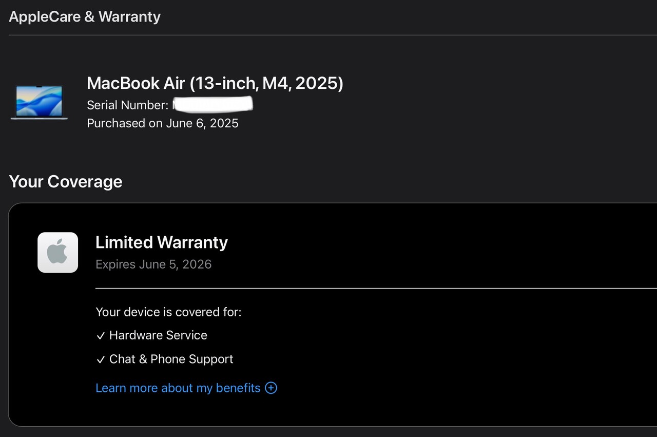This screenshot has height=437, width=657.
Task: Click the Serial Number label
Action: click(127, 105)
